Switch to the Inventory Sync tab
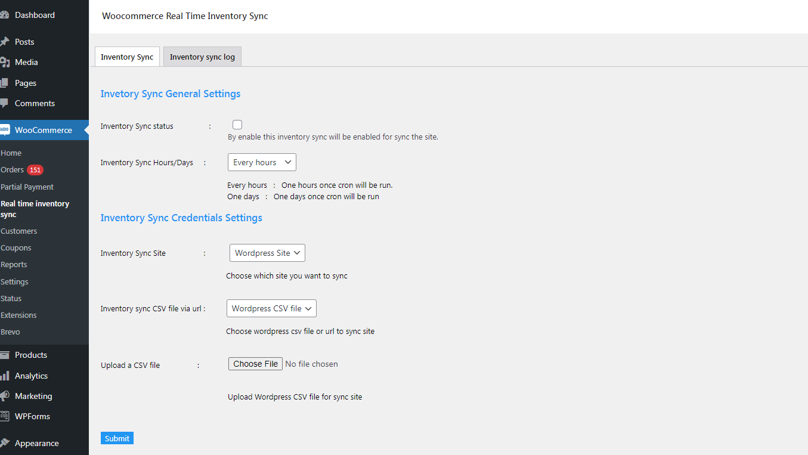Screen dimensions: 808x455 [127, 57]
